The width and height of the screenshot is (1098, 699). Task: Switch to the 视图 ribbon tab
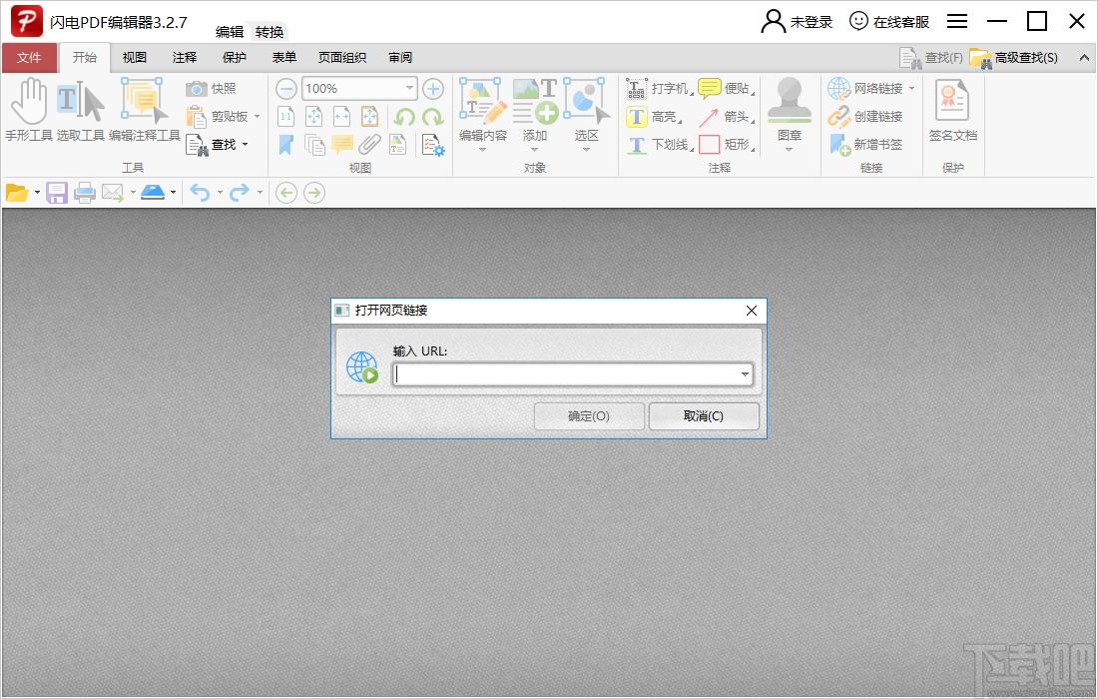(135, 58)
